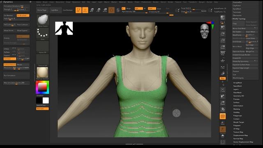
Task: Expand the NanoMesh subpalette
Action: pos(238,86)
